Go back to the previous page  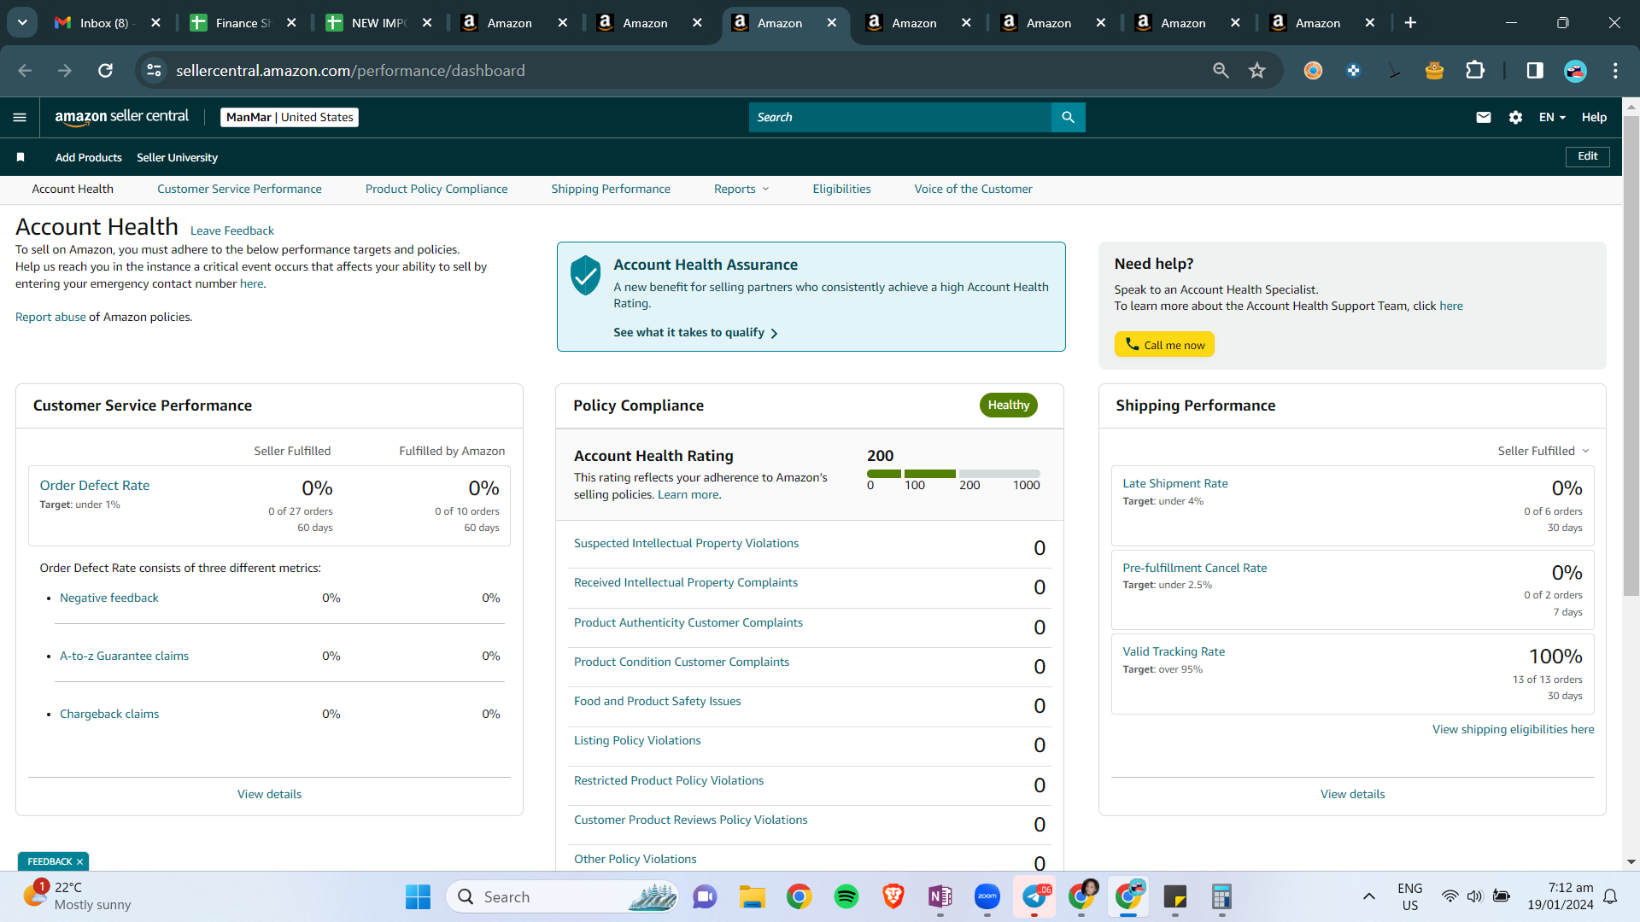[x=25, y=71]
